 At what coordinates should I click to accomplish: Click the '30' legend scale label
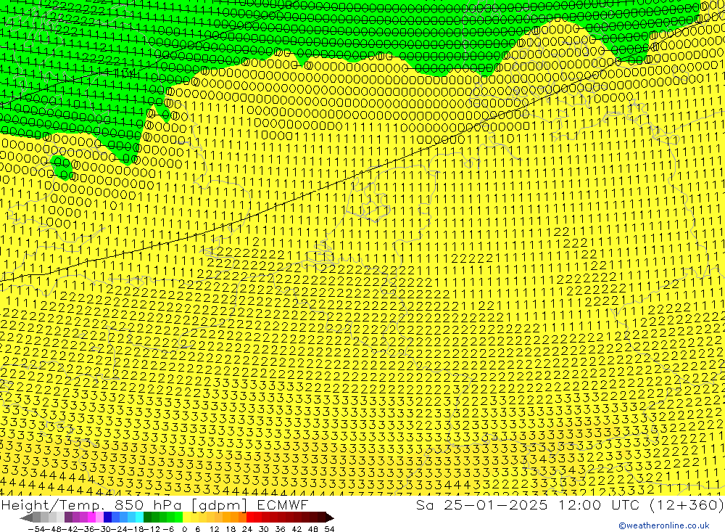(x=264, y=529)
